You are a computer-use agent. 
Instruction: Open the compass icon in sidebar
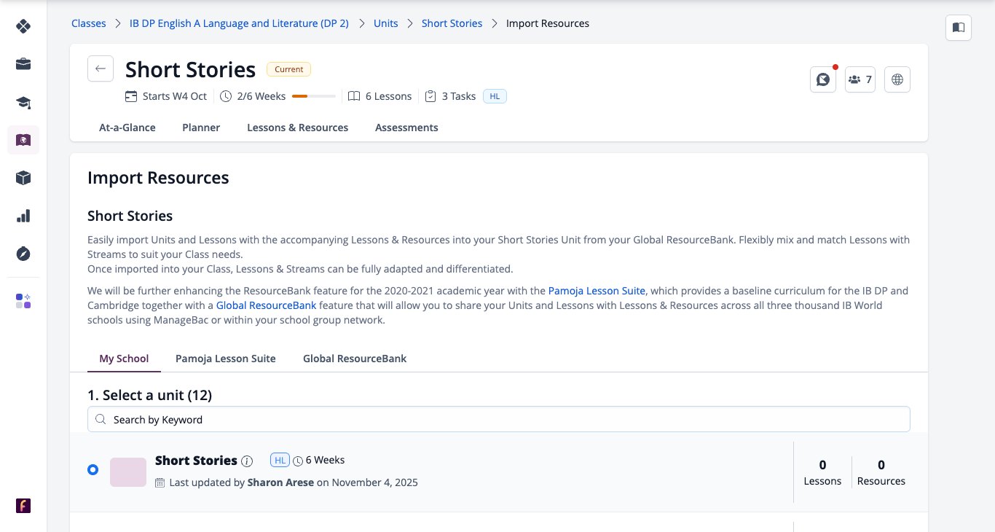click(x=23, y=254)
